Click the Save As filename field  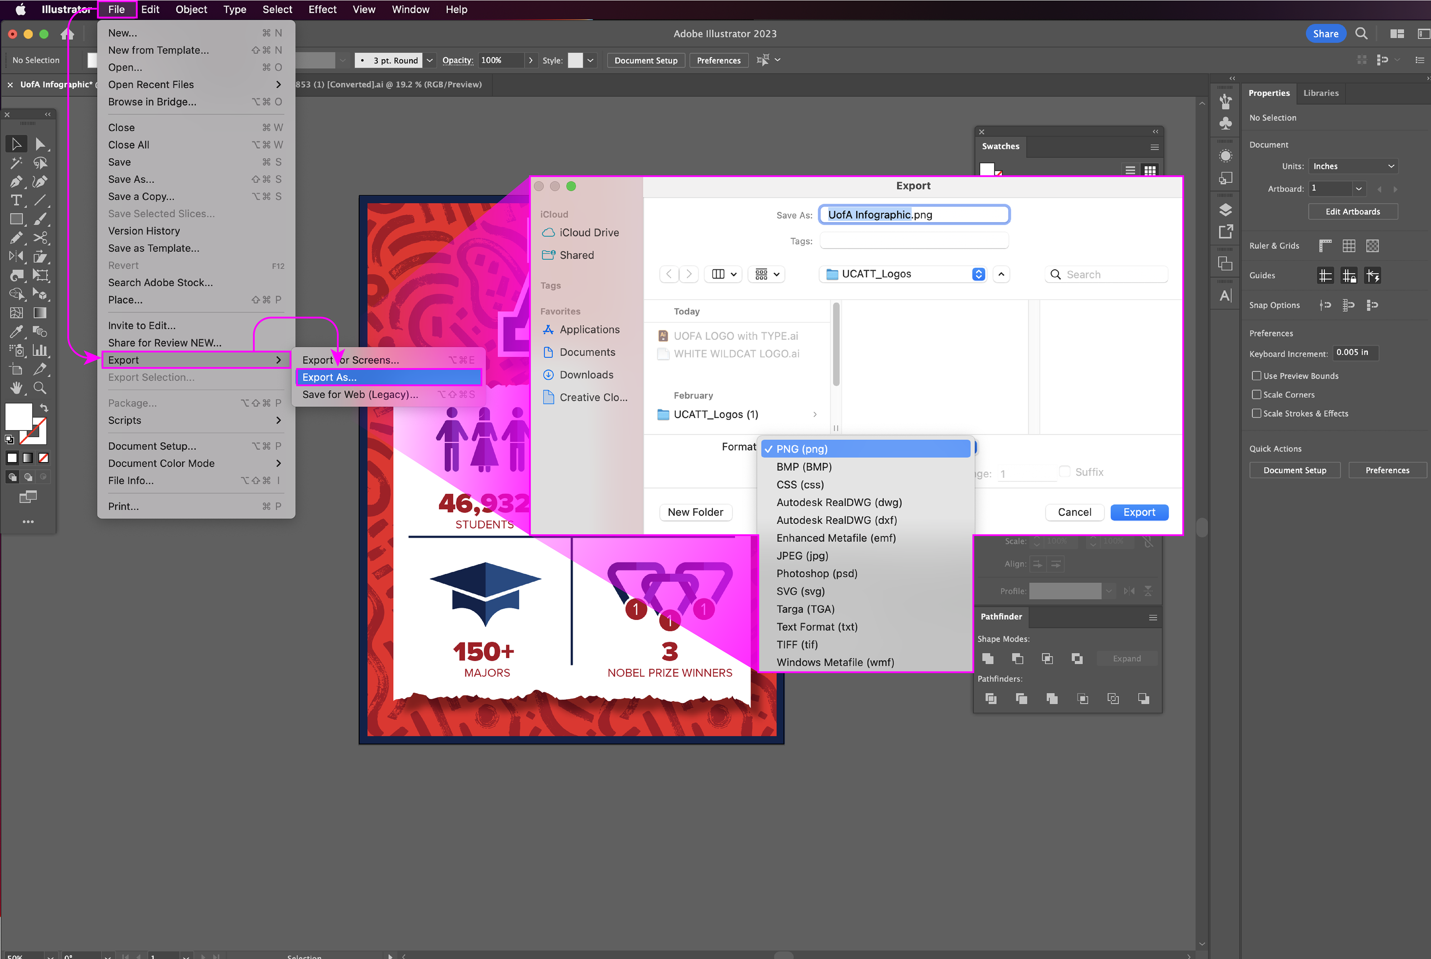[x=914, y=215]
